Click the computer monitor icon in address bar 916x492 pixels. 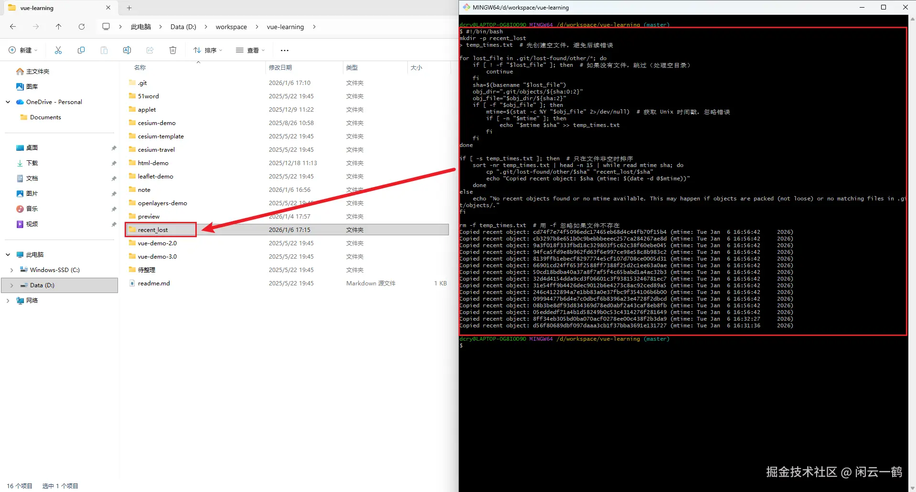(106, 27)
